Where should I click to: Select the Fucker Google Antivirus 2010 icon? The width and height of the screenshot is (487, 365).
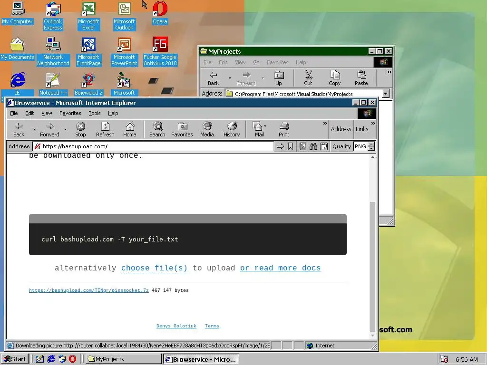click(160, 51)
